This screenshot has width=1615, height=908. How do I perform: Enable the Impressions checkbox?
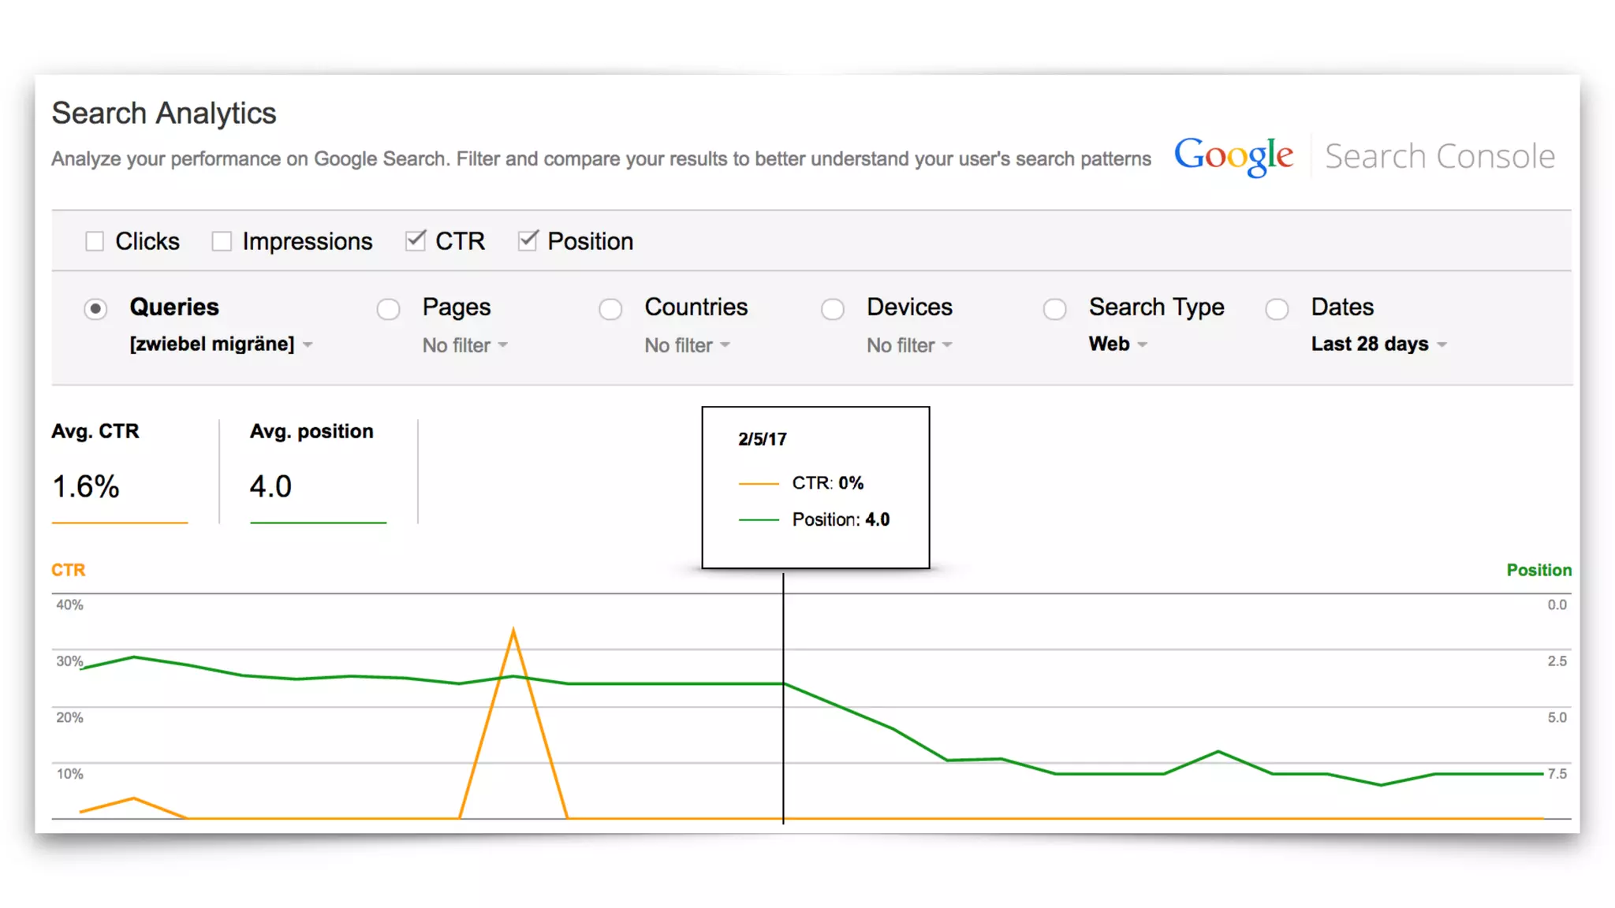222,241
